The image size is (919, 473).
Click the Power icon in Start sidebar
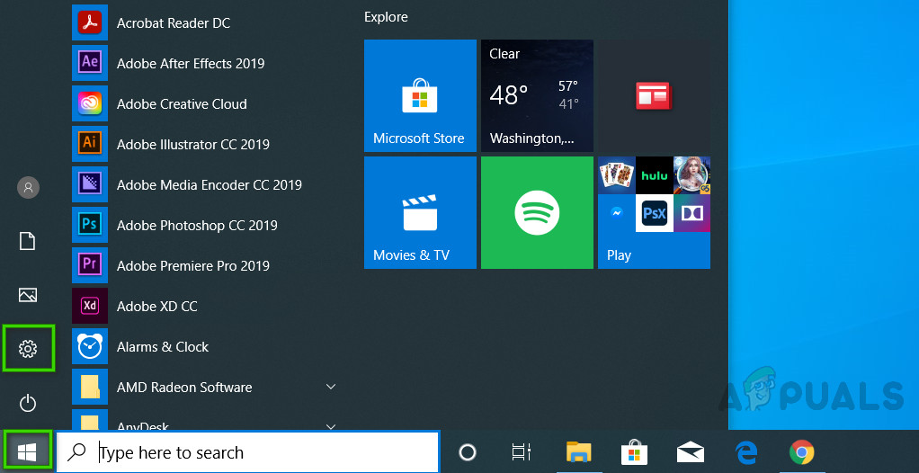[x=28, y=403]
